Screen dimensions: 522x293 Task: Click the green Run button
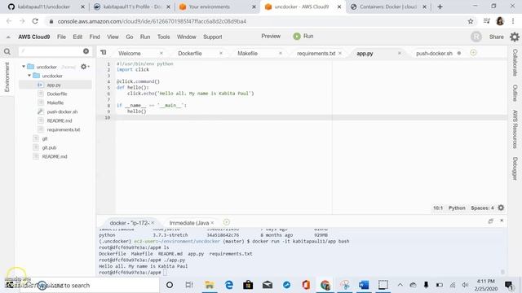[303, 36]
